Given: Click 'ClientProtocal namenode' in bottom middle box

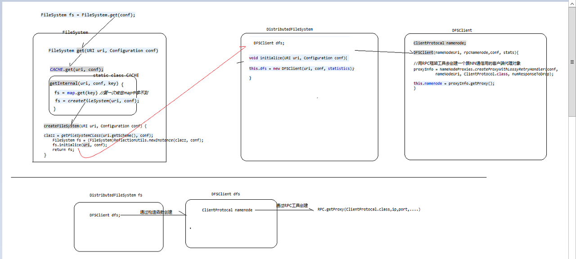Looking at the screenshot, I should [227, 210].
